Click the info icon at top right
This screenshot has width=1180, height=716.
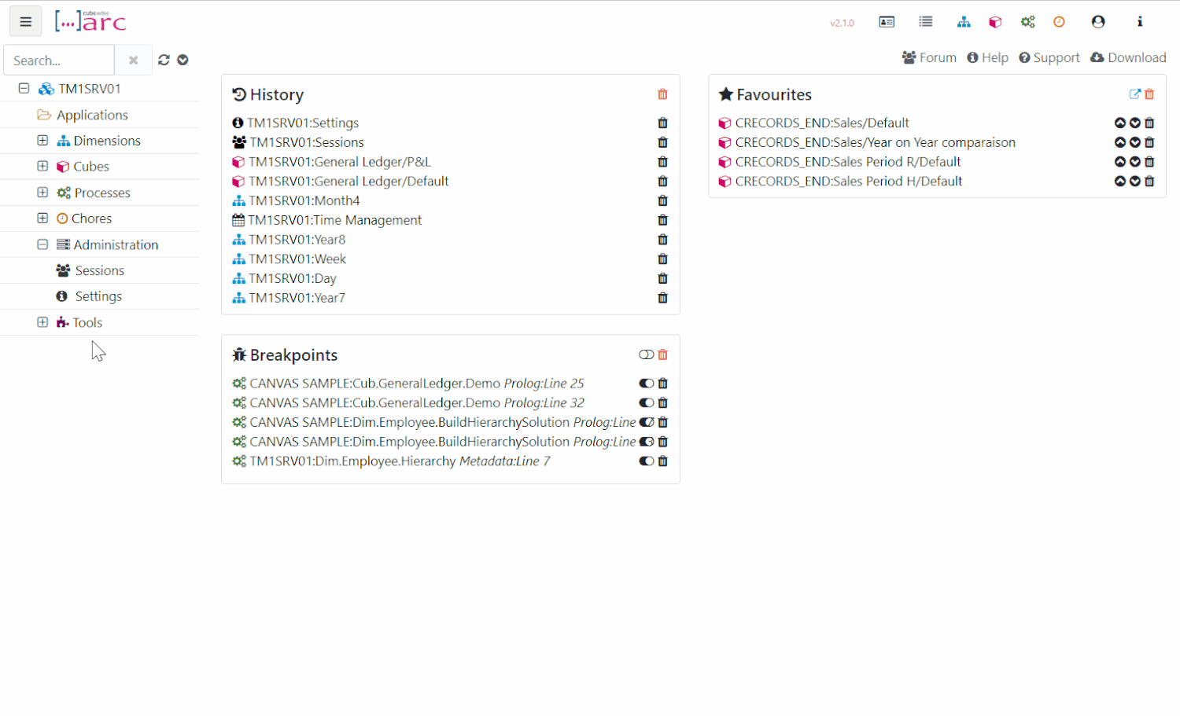pos(1139,21)
